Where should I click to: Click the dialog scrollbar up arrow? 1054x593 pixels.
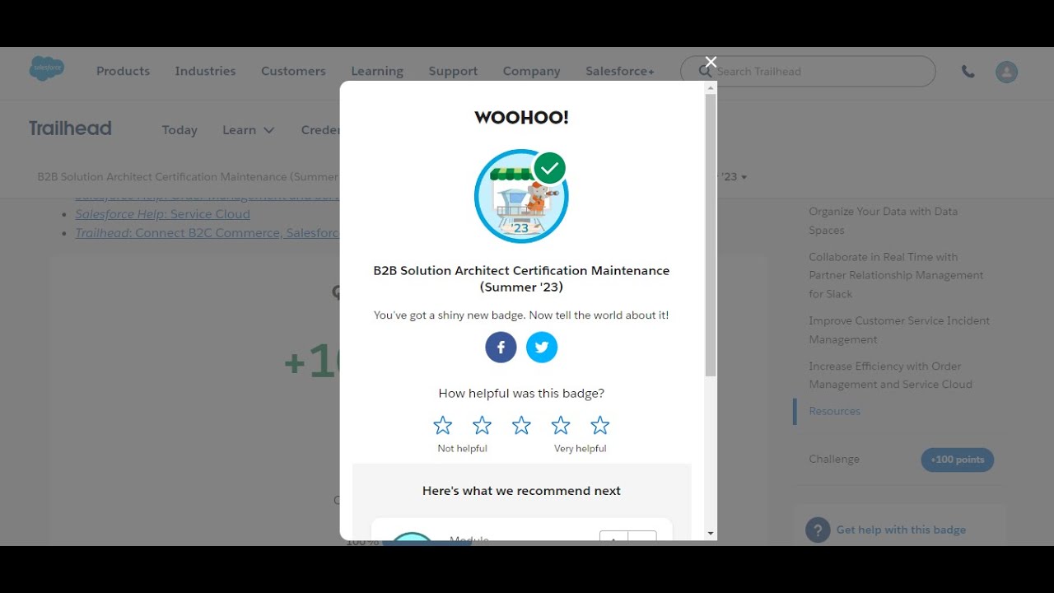point(711,87)
